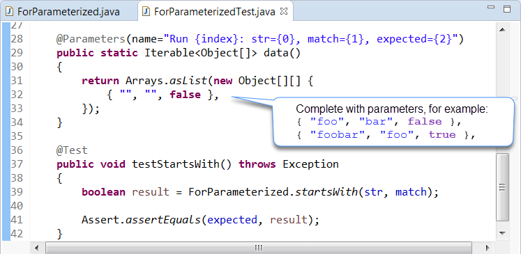Image resolution: width=521 pixels, height=254 pixels.
Task: Click the vertical scrollbar up arrow
Action: point(502,30)
